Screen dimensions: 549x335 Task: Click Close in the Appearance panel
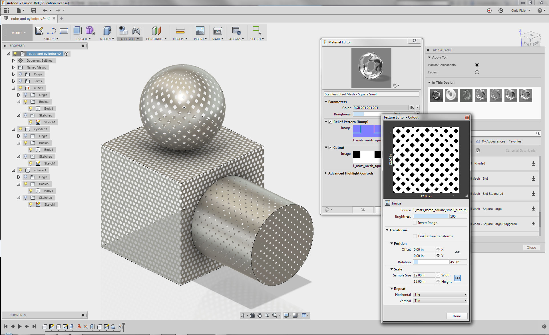pos(531,248)
